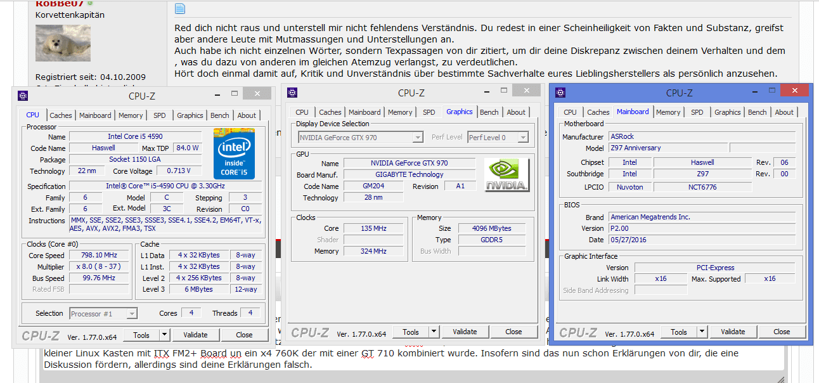Viewport: 819px width, 383px height.
Task: Click Validate button in Mainboard window
Action: (x=733, y=332)
